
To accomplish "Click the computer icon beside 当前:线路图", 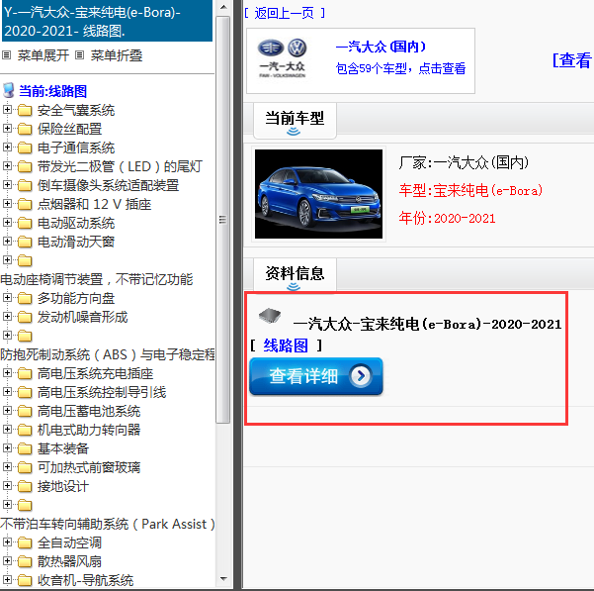I will 9,91.
